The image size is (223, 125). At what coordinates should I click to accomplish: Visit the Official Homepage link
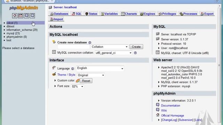[172, 116]
